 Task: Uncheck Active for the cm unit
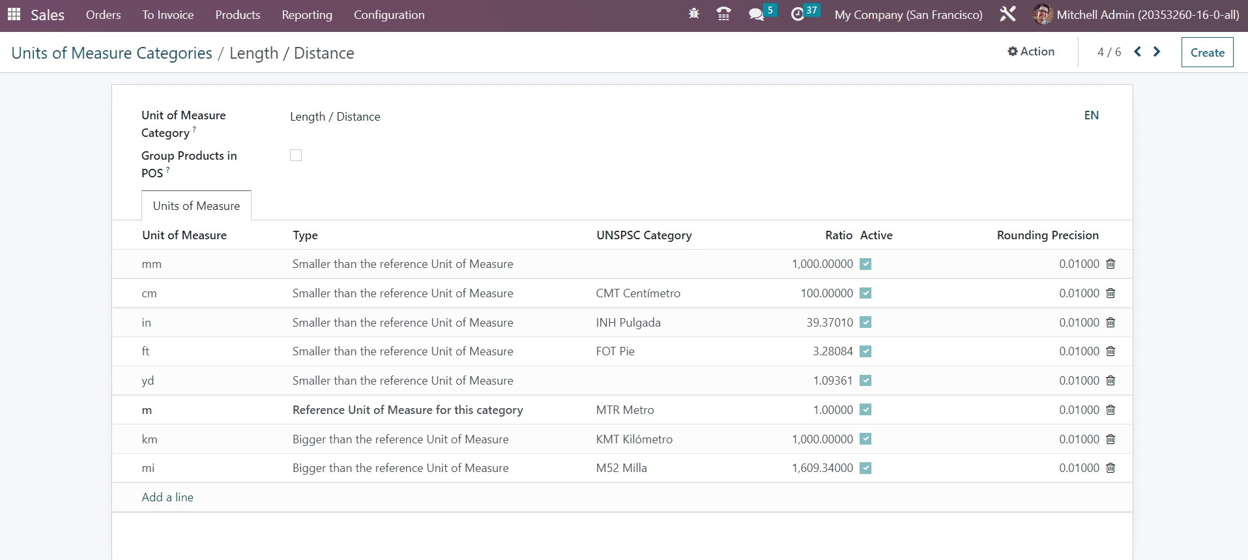(865, 293)
